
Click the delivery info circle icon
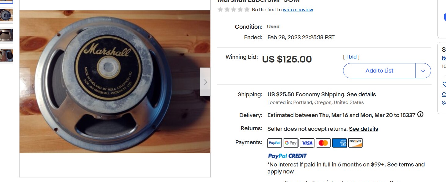(x=420, y=115)
